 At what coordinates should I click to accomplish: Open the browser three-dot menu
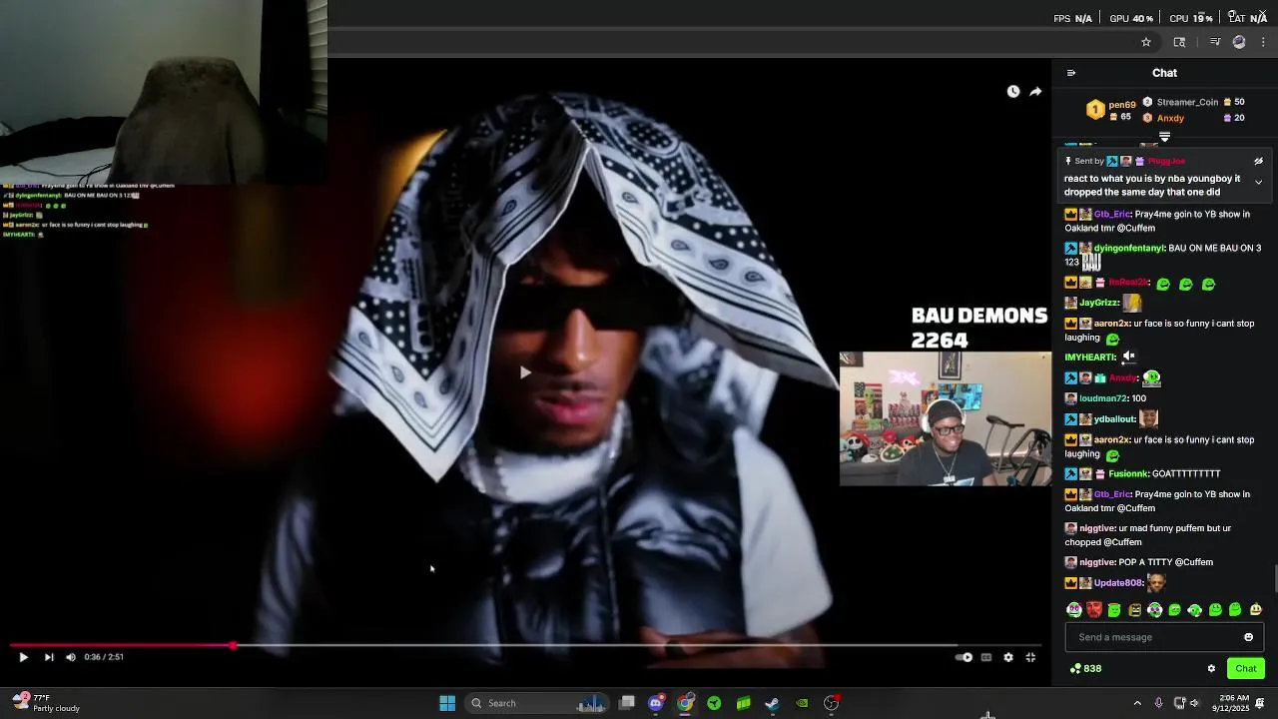click(1263, 42)
